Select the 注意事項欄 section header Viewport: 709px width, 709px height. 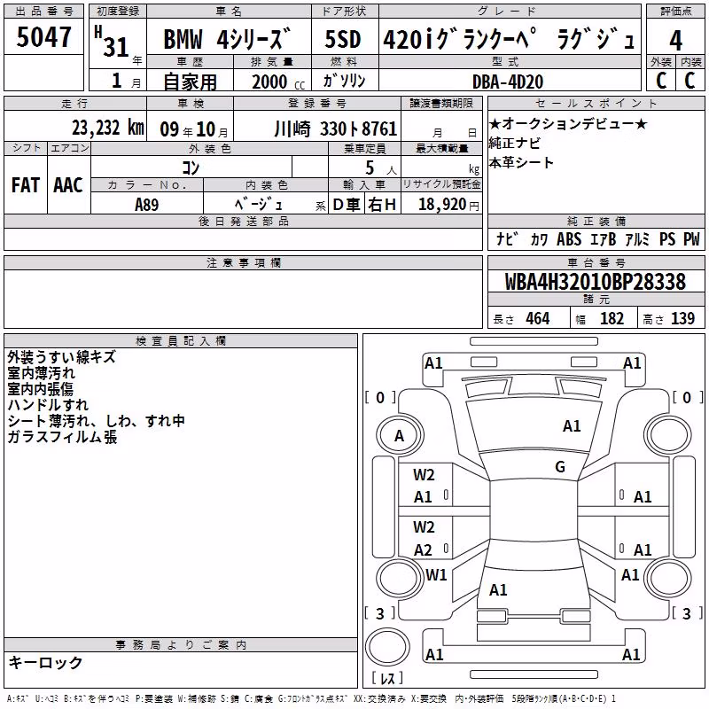coord(243,262)
